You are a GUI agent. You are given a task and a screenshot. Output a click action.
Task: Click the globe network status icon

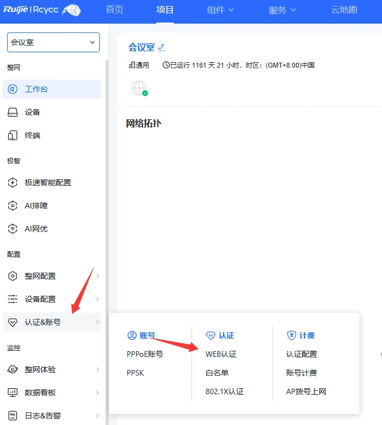click(140, 89)
